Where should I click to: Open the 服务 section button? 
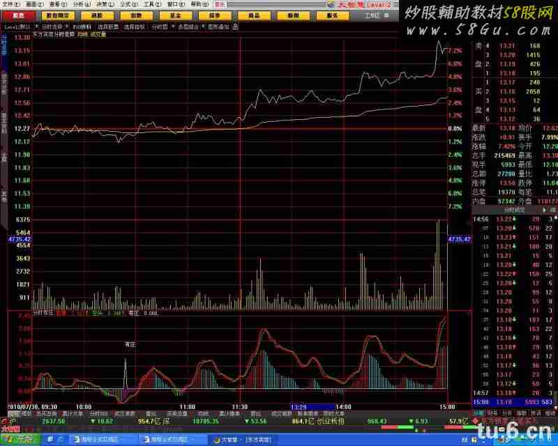coord(333,15)
